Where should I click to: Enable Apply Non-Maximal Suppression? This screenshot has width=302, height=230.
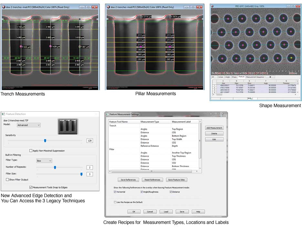click(x=31, y=151)
